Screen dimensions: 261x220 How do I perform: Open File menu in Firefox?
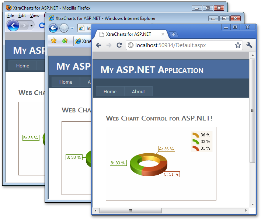coord(11,15)
